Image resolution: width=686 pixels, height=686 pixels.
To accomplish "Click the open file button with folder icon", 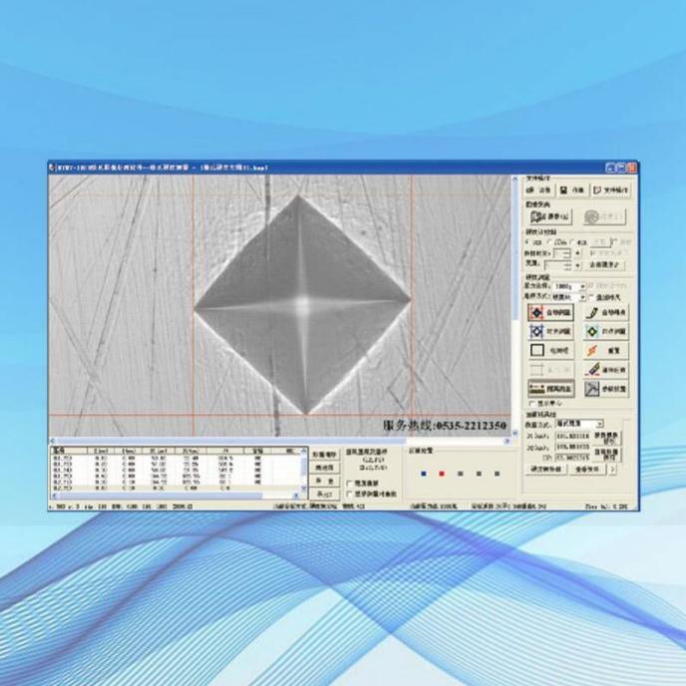I will pos(539,188).
